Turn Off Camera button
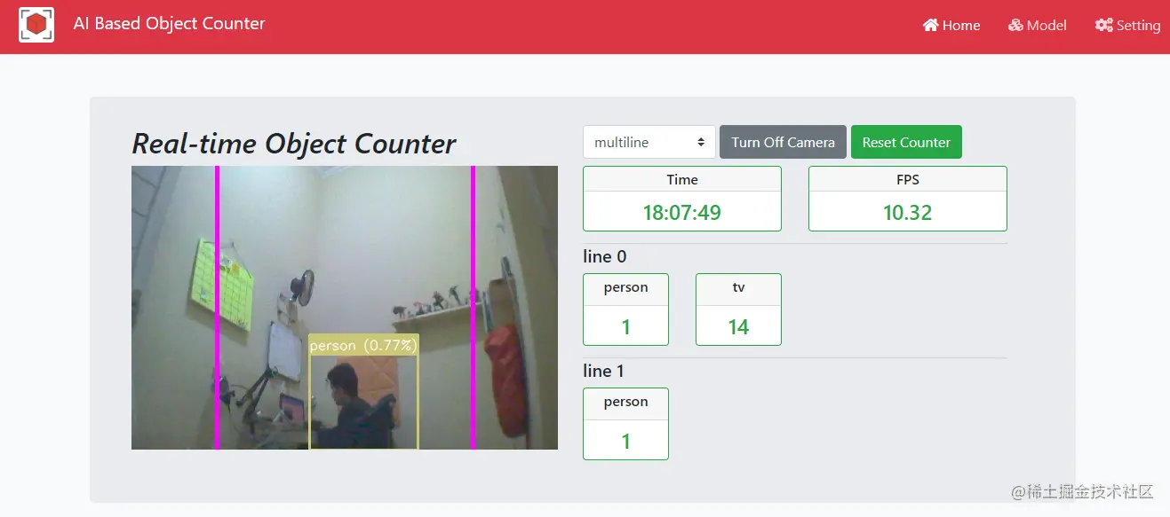The image size is (1170, 517). (783, 142)
